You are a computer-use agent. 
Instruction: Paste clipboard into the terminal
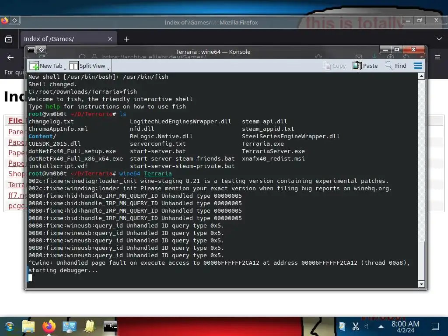tap(365, 66)
